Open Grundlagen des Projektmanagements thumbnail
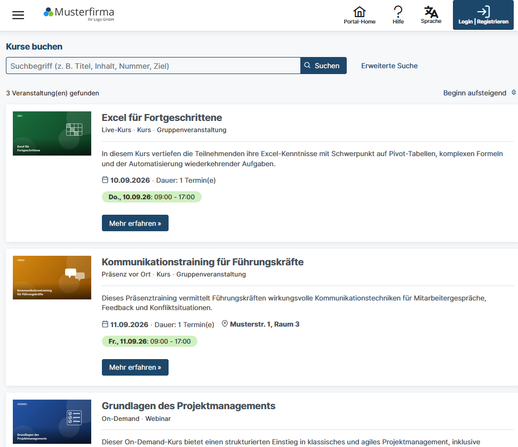 click(52, 421)
